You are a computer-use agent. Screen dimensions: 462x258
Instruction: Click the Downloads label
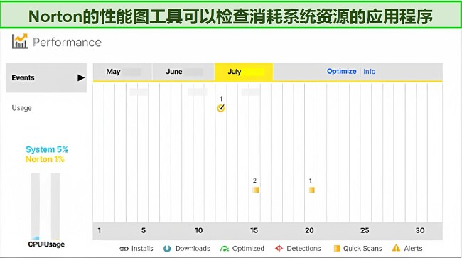(193, 249)
